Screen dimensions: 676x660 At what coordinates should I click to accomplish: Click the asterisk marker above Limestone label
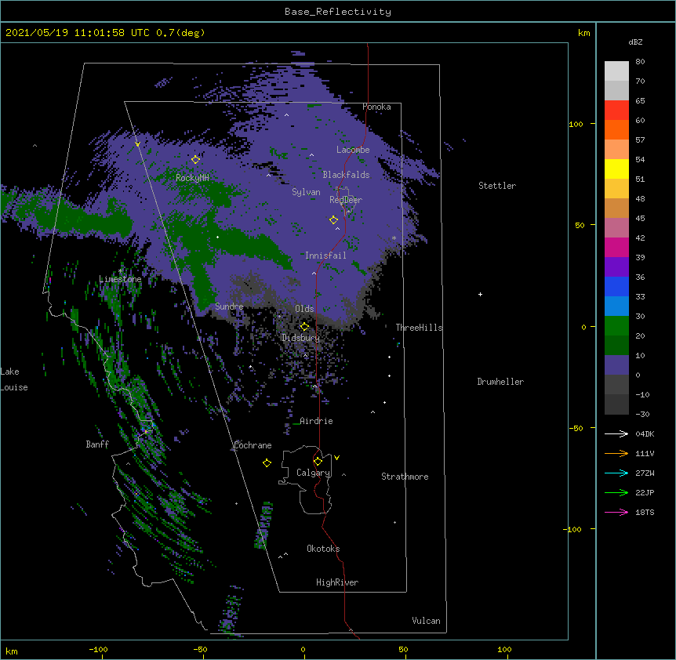tap(120, 271)
